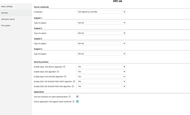Select Subject 4 type of subject dropdown

101,54
